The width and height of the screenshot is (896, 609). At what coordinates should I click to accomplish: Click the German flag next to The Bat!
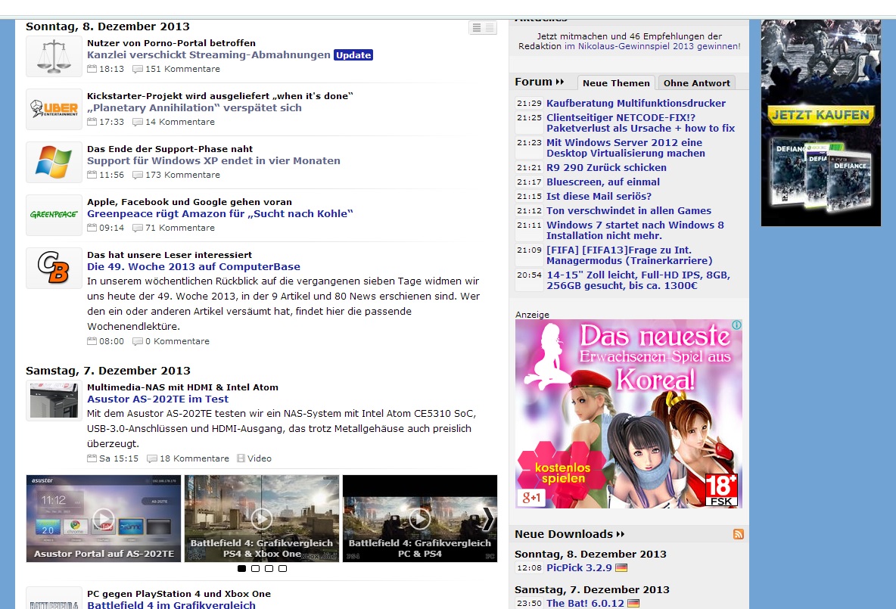[x=633, y=603]
